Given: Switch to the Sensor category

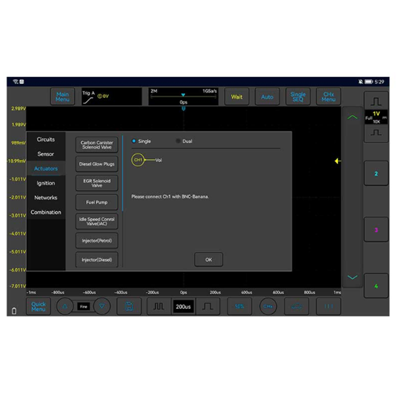Looking at the screenshot, I should coord(46,154).
